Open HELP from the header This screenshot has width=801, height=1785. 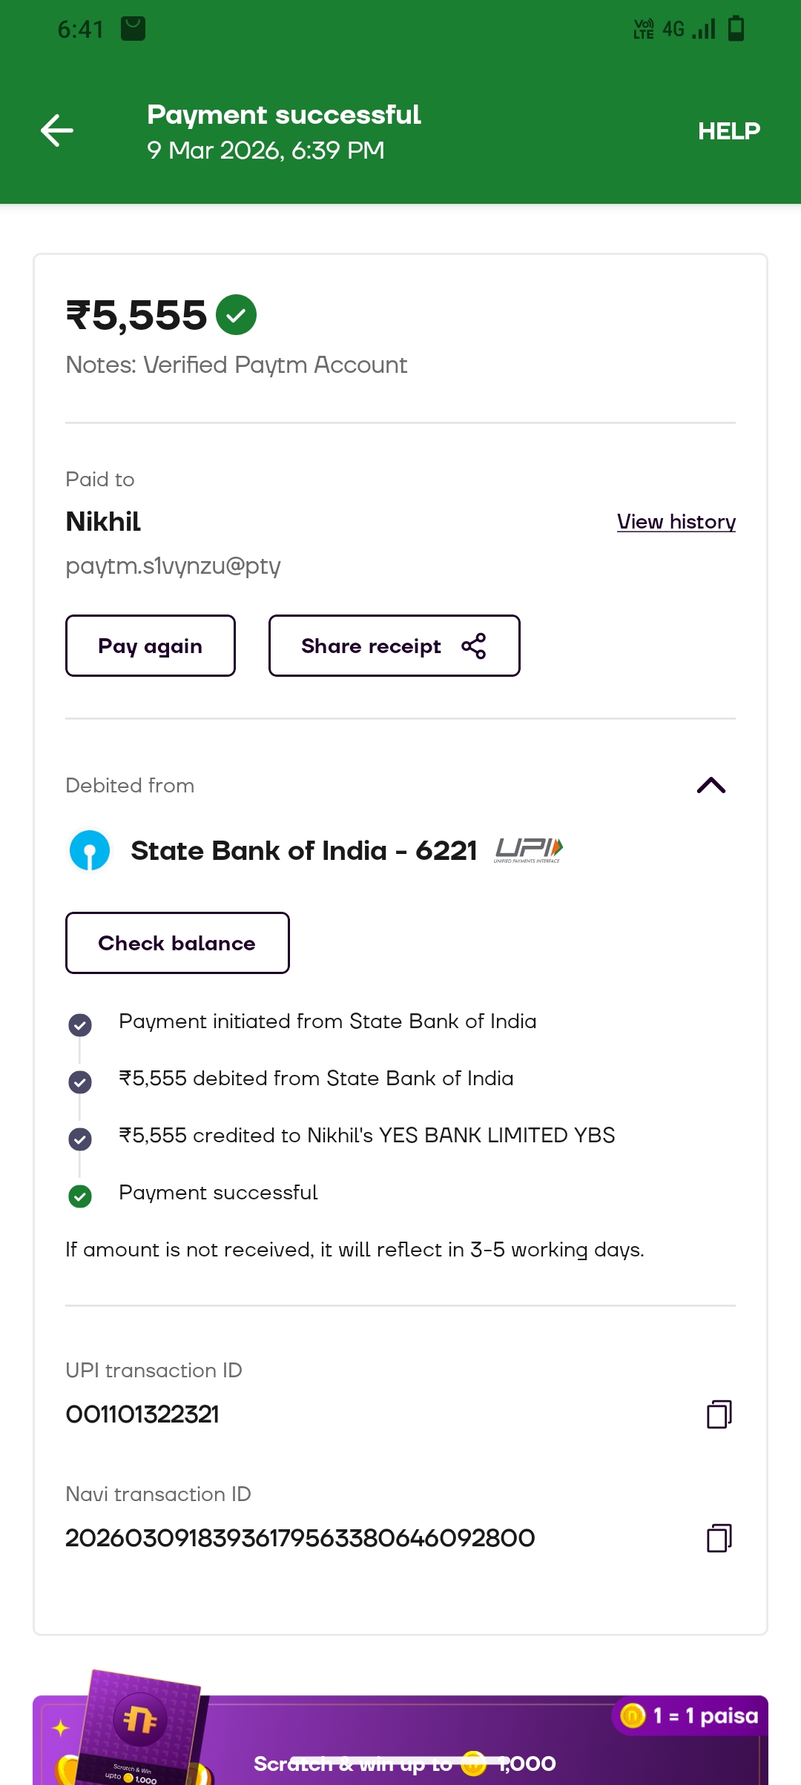[x=728, y=131]
